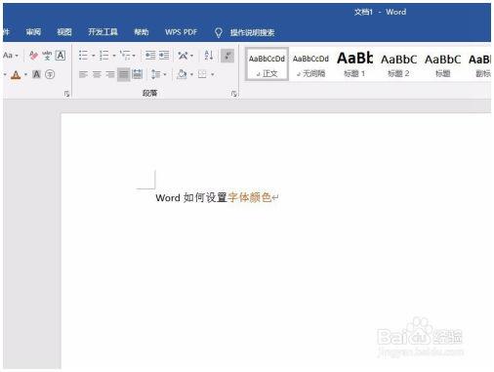Decrease paragraph indent
This screenshot has width=494, height=372.
pyautogui.click(x=150, y=56)
